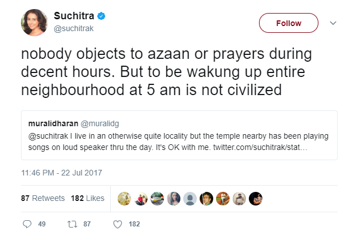Open the liker avatar of man with glasses

pyautogui.click(x=206, y=199)
